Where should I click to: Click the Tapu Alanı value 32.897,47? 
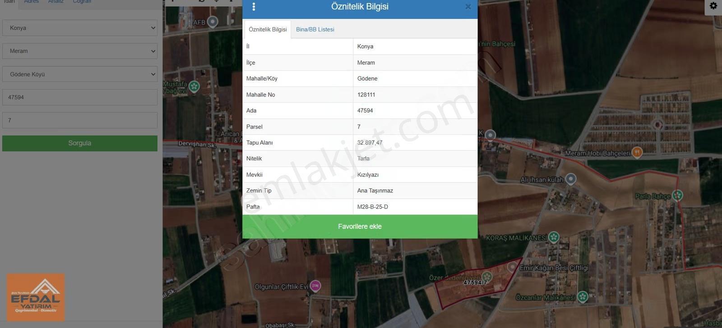370,142
